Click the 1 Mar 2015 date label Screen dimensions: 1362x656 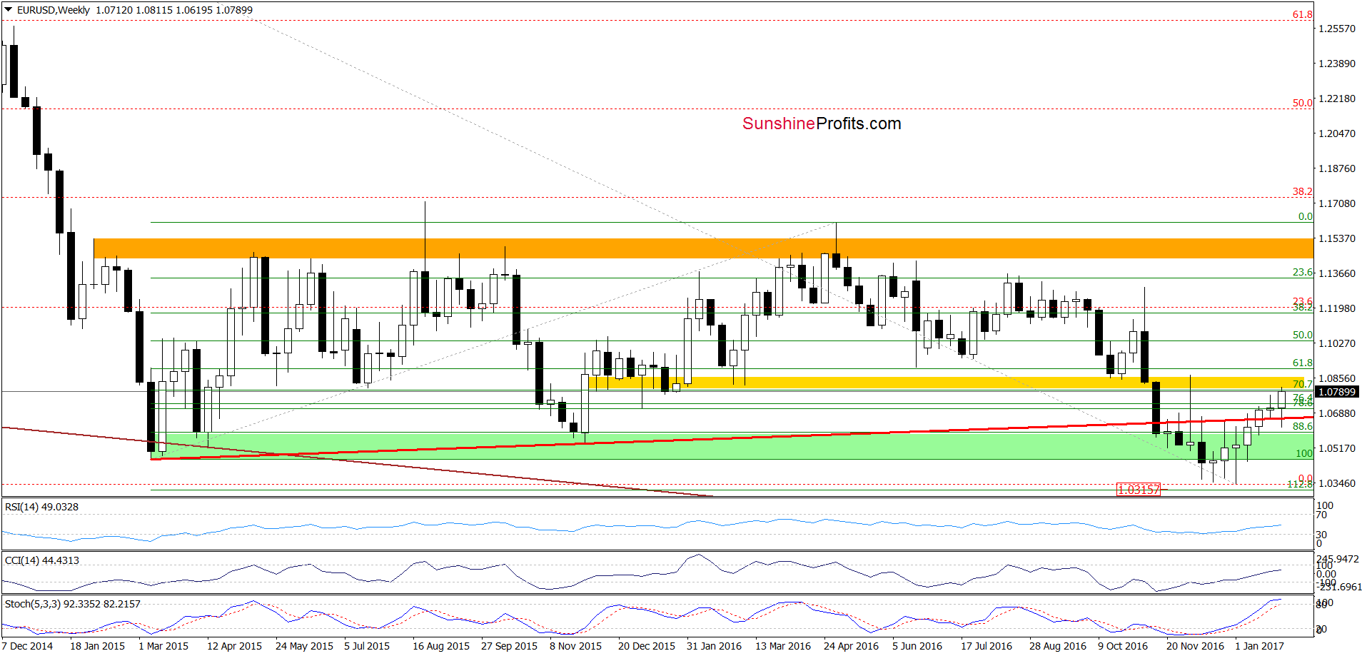163,646
